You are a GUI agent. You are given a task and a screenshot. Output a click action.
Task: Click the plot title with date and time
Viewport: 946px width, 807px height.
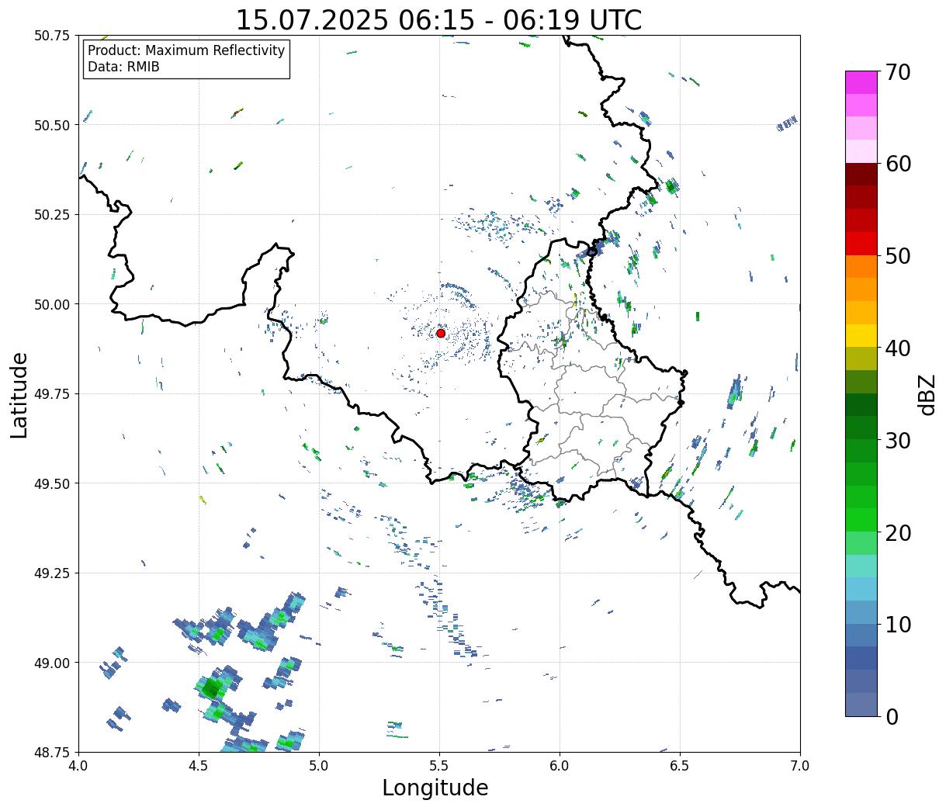438,19
